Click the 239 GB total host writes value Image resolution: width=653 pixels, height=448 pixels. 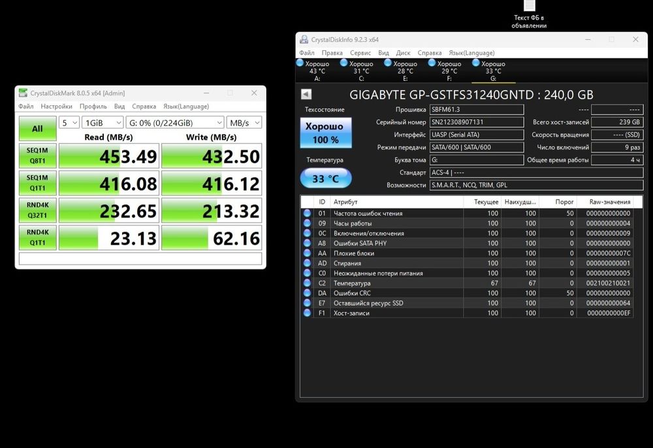[617, 122]
